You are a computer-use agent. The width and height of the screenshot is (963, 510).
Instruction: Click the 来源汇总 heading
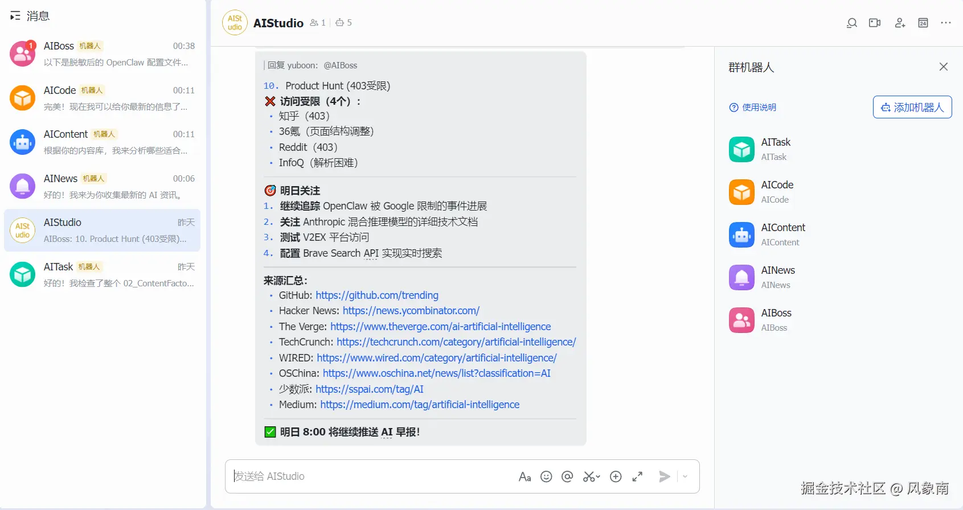[285, 281]
